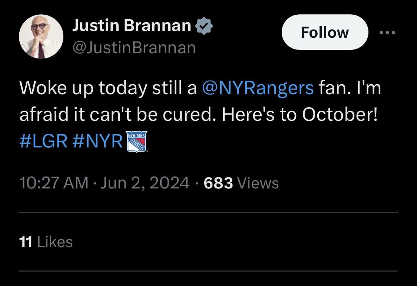Click the text "afraid it can't be cured."
The width and height of the screenshot is (417, 286).
pyautogui.click(x=118, y=115)
